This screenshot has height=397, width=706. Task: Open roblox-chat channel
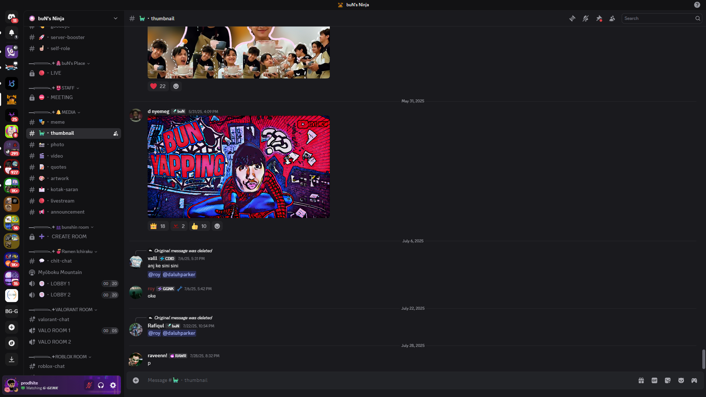tap(74, 366)
